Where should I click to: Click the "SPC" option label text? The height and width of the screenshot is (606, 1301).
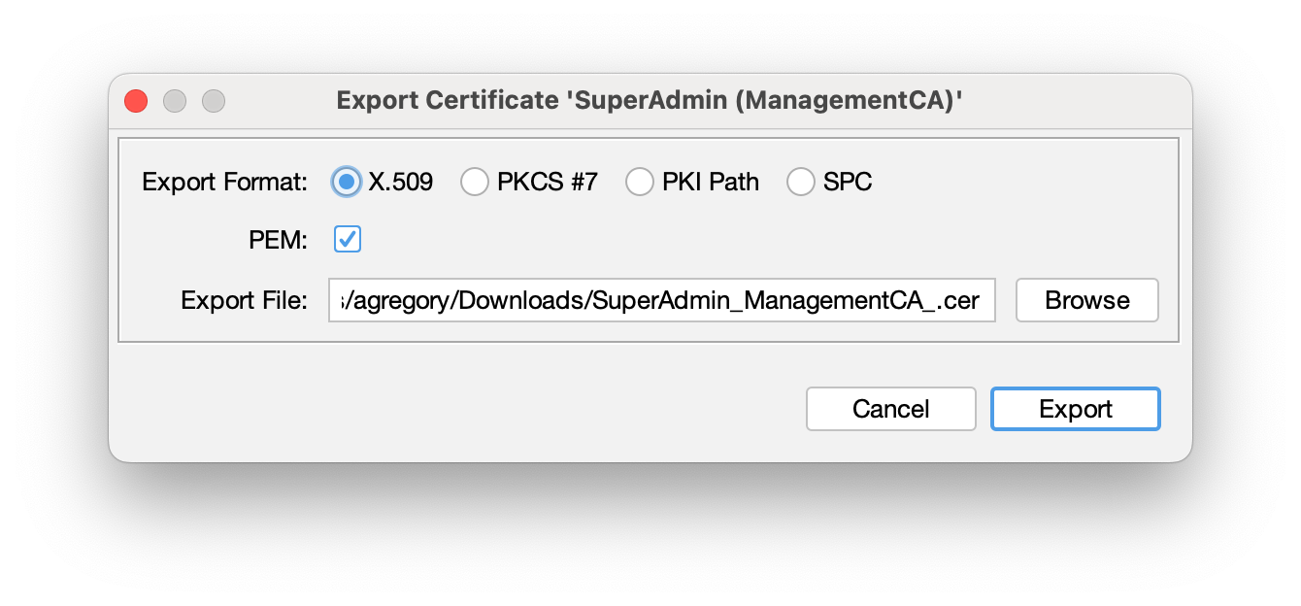pyautogui.click(x=848, y=182)
